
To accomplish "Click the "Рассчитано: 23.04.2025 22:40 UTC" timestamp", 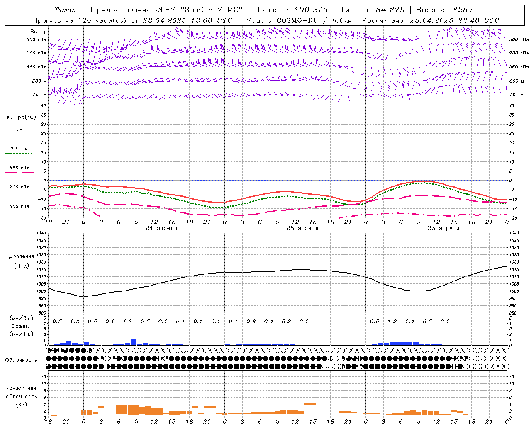I will pyautogui.click(x=431, y=20).
